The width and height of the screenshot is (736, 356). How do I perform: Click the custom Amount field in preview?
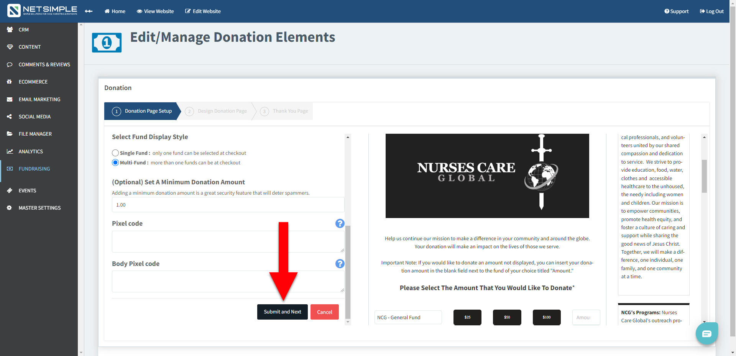(x=586, y=317)
